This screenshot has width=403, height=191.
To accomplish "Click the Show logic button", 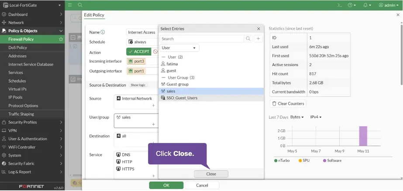I will click(x=138, y=85).
